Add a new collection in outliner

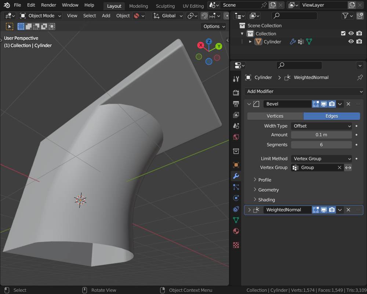click(360, 16)
